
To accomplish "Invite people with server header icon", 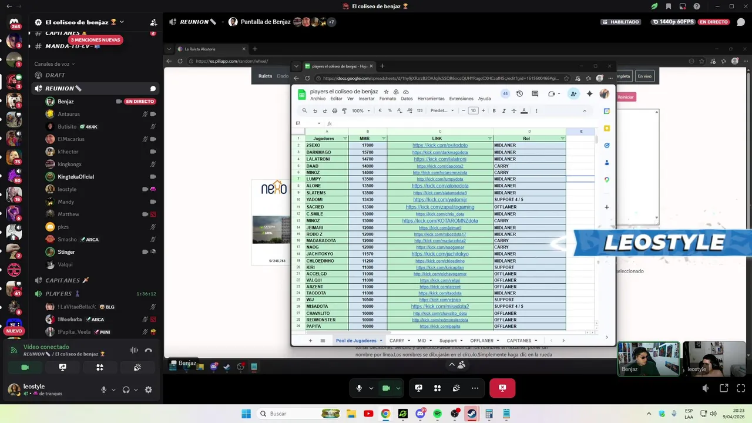I will 153,22.
